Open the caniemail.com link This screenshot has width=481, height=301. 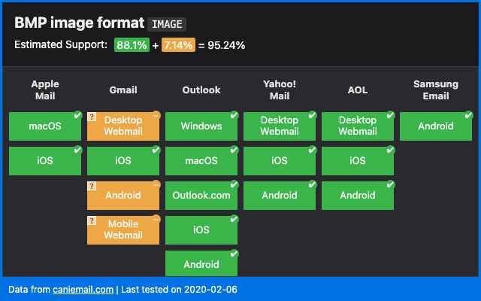coord(83,290)
